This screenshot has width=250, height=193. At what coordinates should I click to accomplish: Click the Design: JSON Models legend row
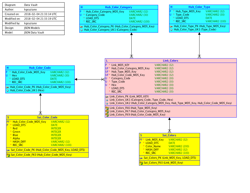tap(33, 28)
